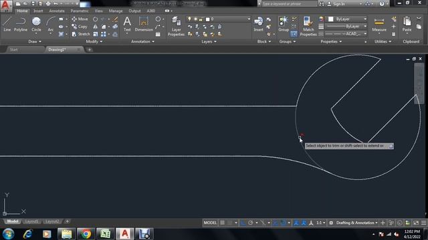This screenshot has height=240, width=428.
Task: Toggle MODEL space button in status bar
Action: coord(210,223)
